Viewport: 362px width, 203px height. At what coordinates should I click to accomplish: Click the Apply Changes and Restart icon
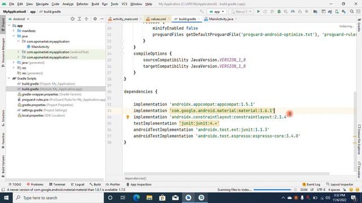pyautogui.click(x=265, y=11)
